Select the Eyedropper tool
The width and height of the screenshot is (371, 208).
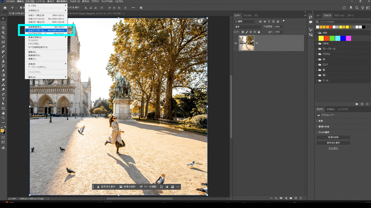[3, 47]
